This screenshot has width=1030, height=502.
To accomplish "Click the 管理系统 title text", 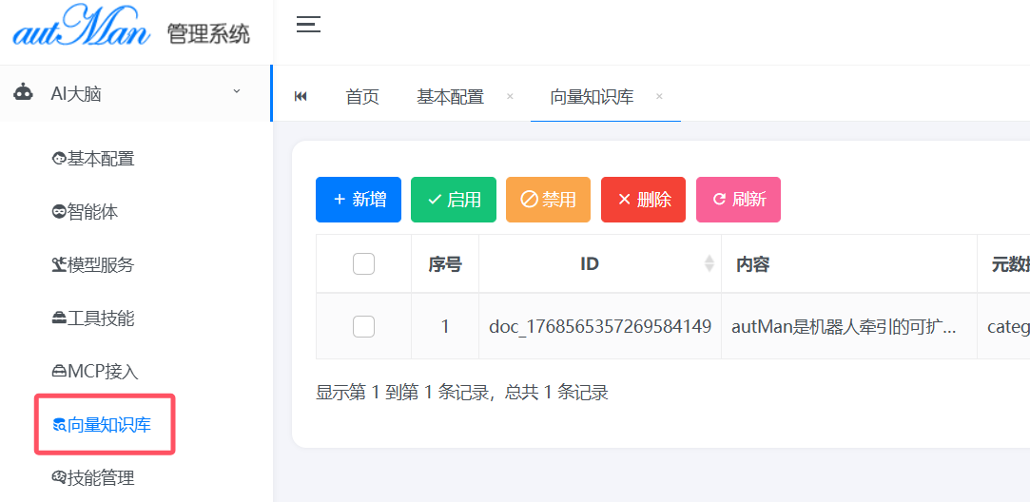I will click(208, 33).
